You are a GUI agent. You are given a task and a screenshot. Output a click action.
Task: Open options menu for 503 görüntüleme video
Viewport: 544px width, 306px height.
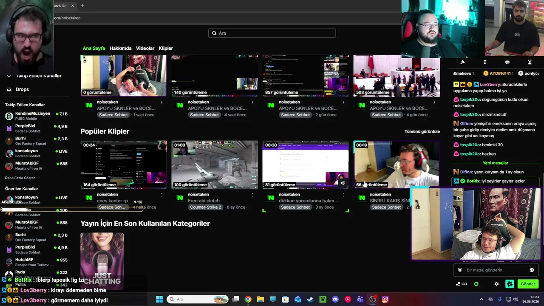pyautogui.click(x=435, y=102)
